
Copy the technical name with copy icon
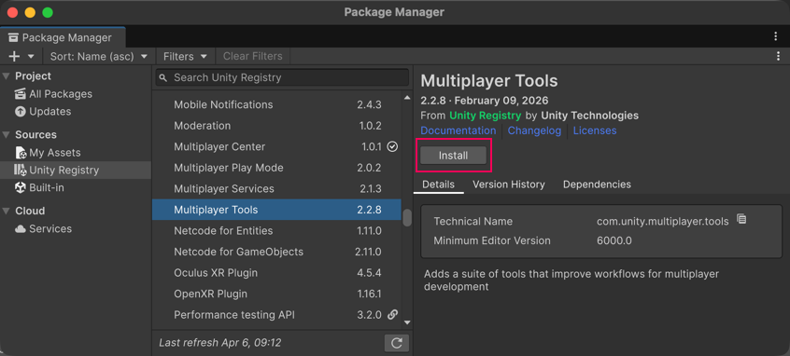(741, 219)
